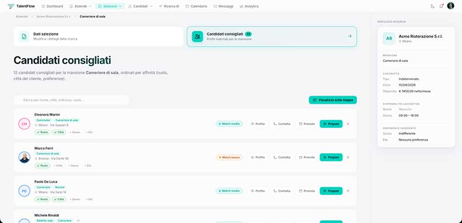The image size is (462, 223).
Task: Open Marco Ferri's Profilo
Action: point(258,157)
